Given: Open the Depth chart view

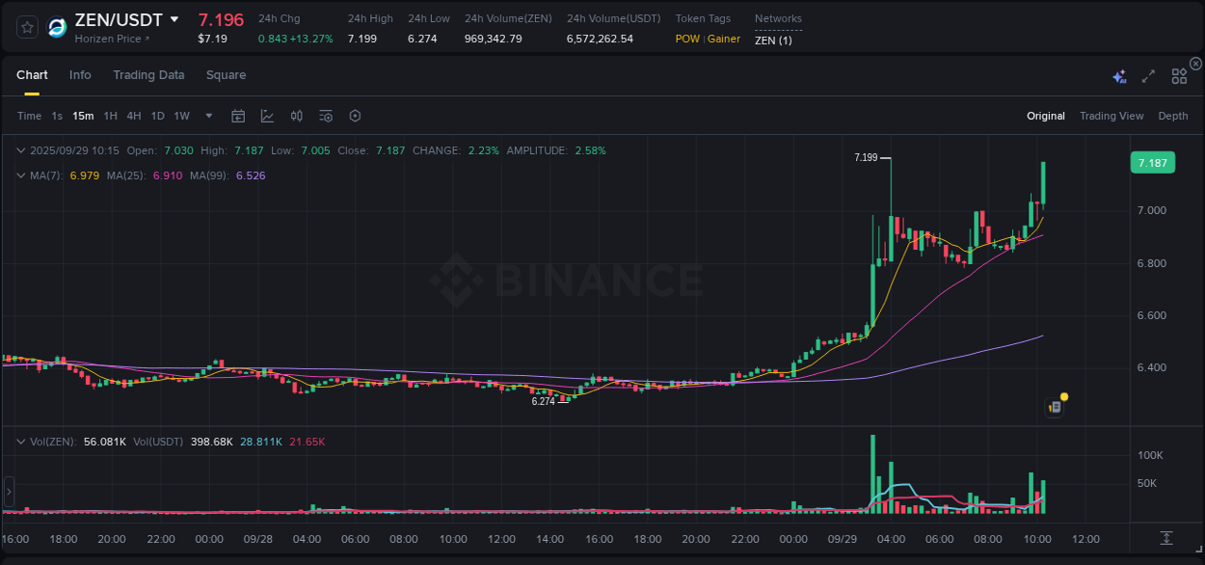Looking at the screenshot, I should click(x=1172, y=116).
